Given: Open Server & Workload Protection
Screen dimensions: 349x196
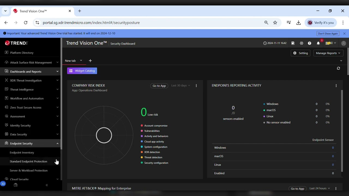Looking at the screenshot, I should tap(29, 170).
